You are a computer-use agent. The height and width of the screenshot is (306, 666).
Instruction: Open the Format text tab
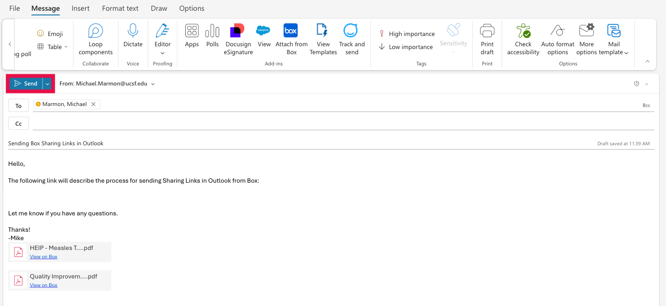click(120, 8)
